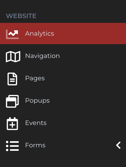Click the Analytics trending chart icon
The height and width of the screenshot is (167, 126).
tap(12, 34)
